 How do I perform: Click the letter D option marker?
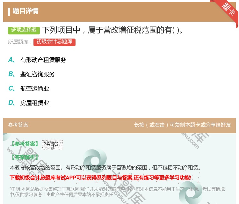(11, 103)
